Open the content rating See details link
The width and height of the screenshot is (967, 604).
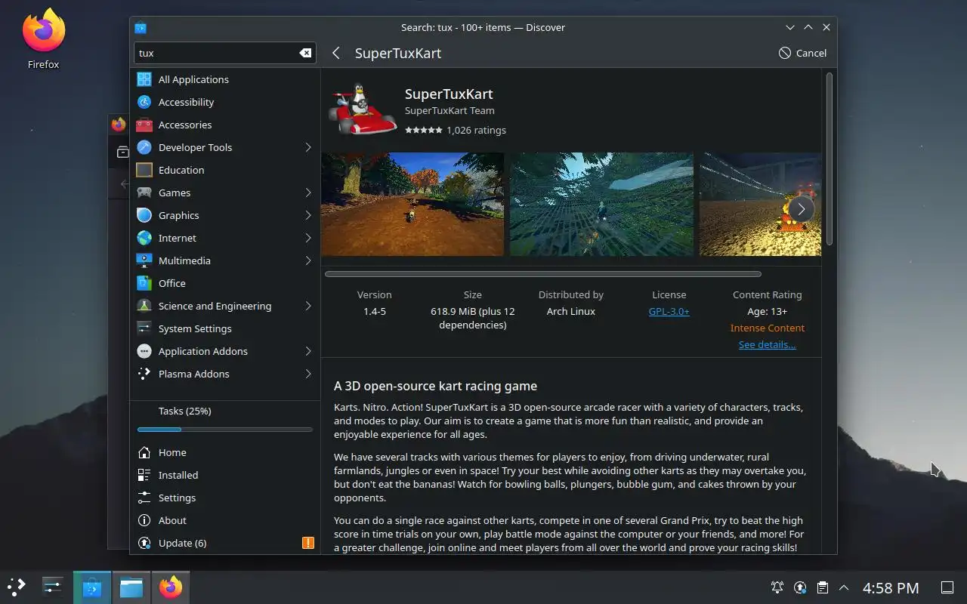(x=767, y=344)
